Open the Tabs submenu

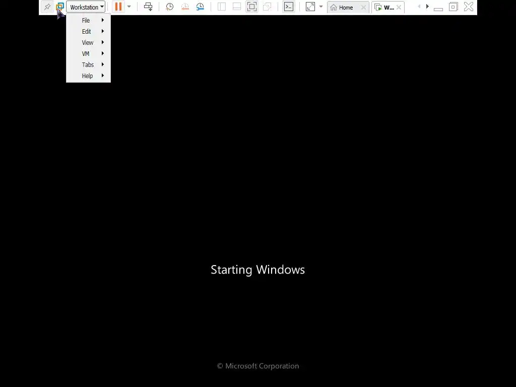click(88, 65)
